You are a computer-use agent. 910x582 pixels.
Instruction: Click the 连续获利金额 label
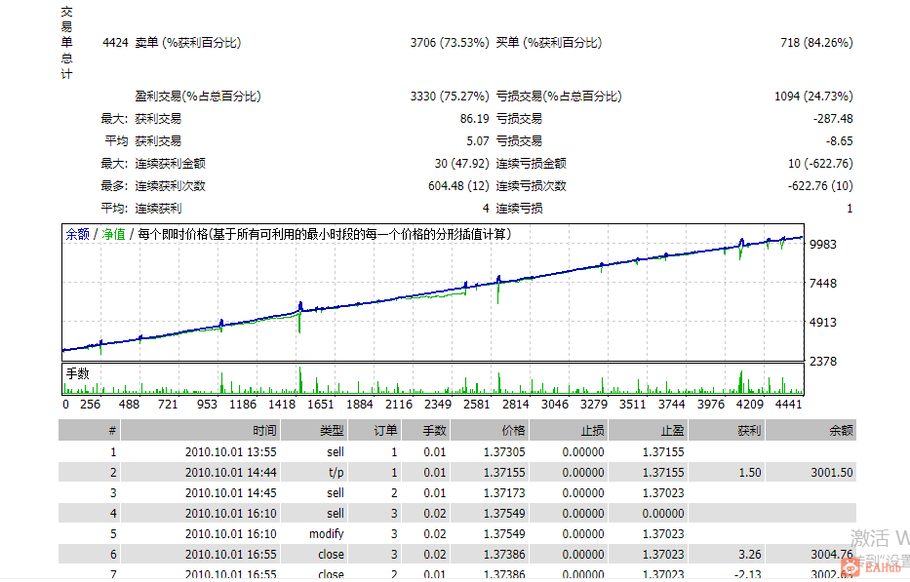[170, 164]
